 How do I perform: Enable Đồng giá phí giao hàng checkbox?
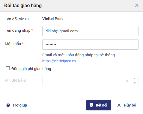[x=8, y=69]
